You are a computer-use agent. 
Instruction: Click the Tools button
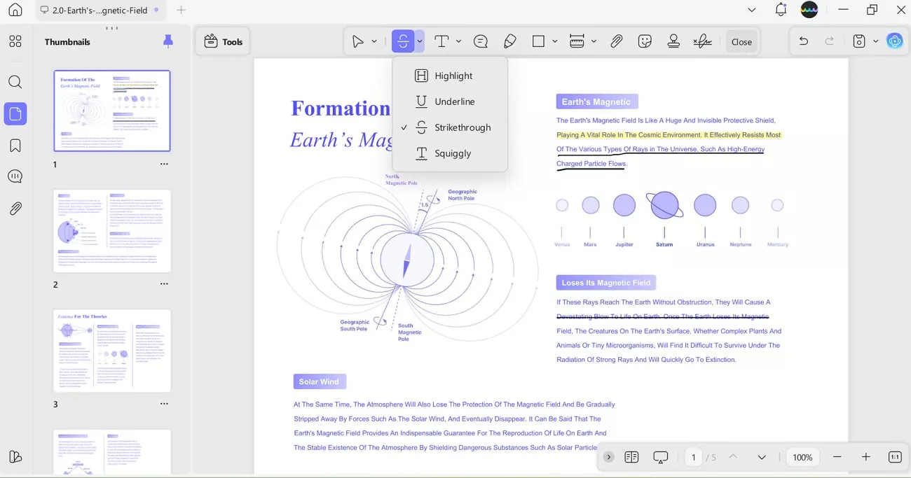(x=224, y=42)
